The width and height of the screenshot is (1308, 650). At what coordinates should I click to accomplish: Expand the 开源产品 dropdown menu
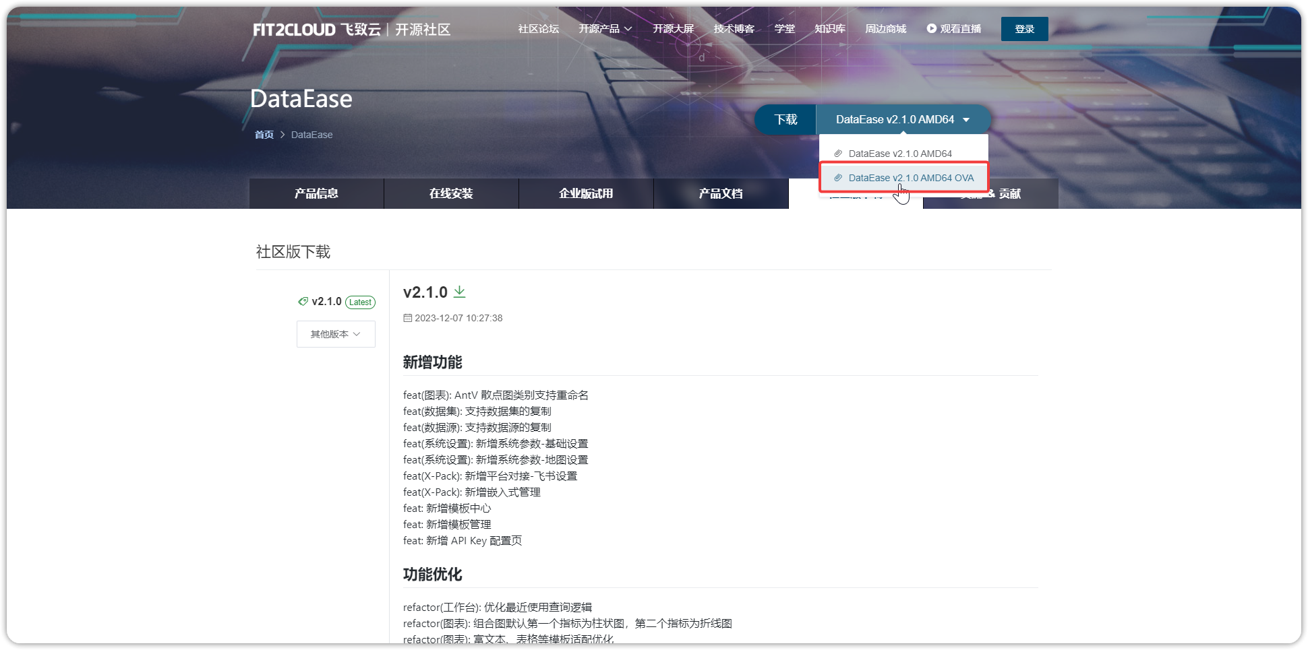(x=605, y=28)
